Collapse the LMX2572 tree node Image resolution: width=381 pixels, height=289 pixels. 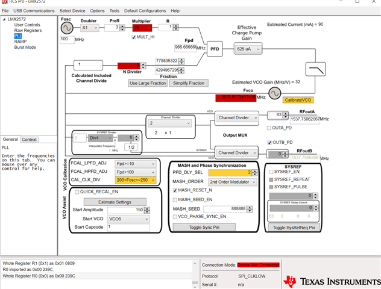click(x=4, y=19)
